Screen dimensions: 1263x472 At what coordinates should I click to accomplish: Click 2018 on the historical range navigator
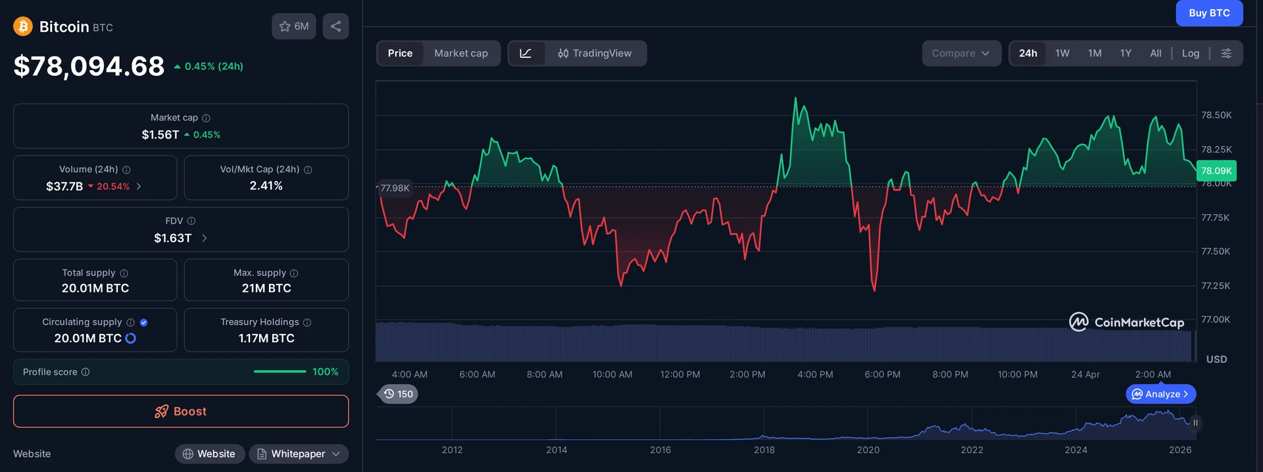click(764, 450)
